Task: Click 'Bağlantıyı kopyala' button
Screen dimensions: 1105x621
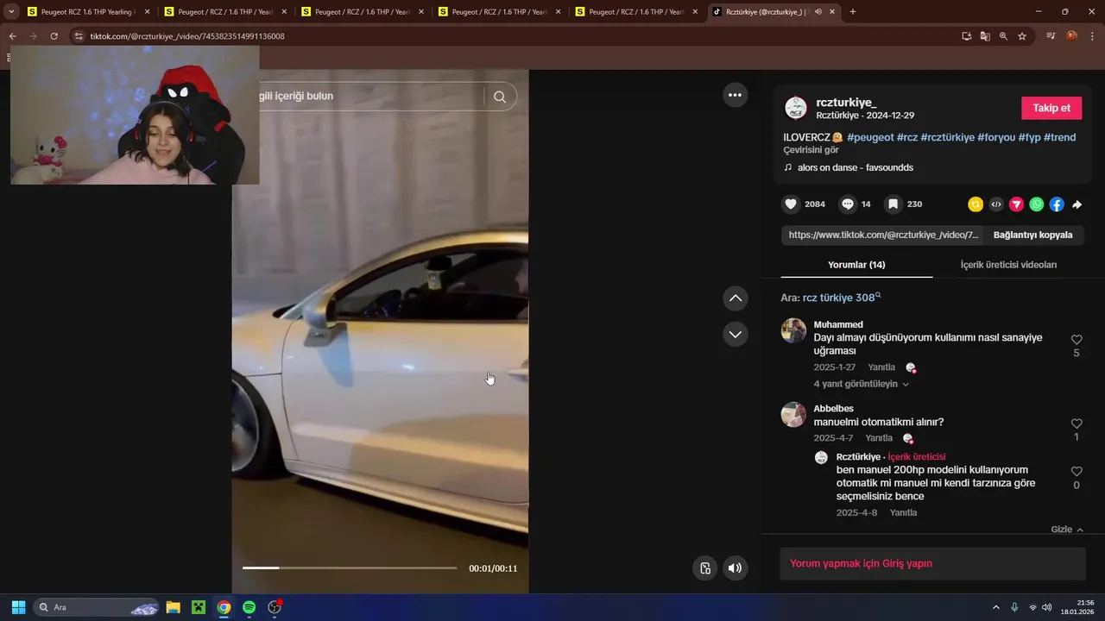Action: point(1032,235)
